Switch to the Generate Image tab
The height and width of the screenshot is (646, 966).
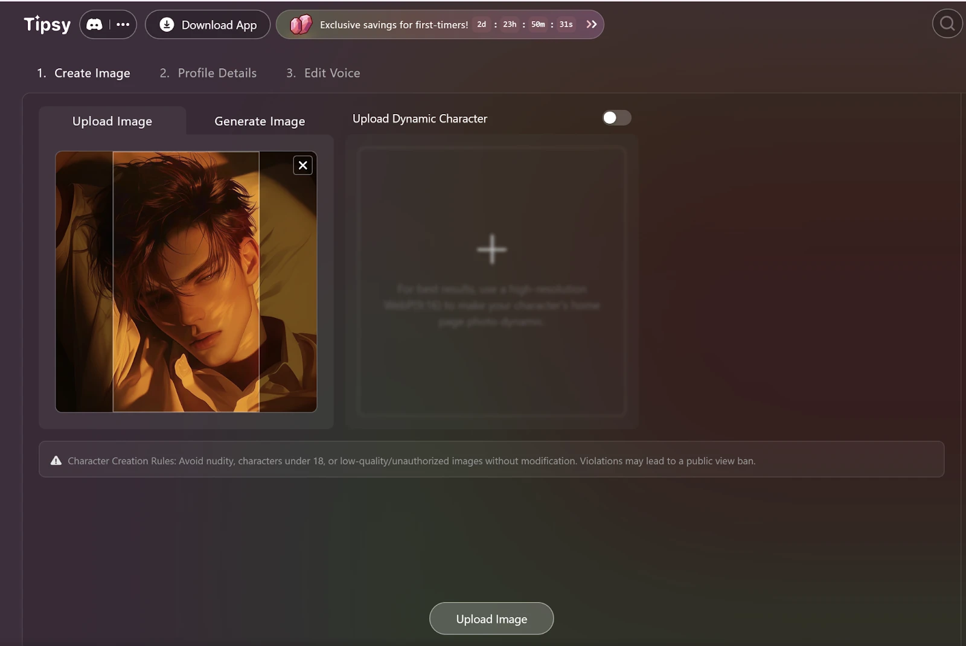click(260, 121)
